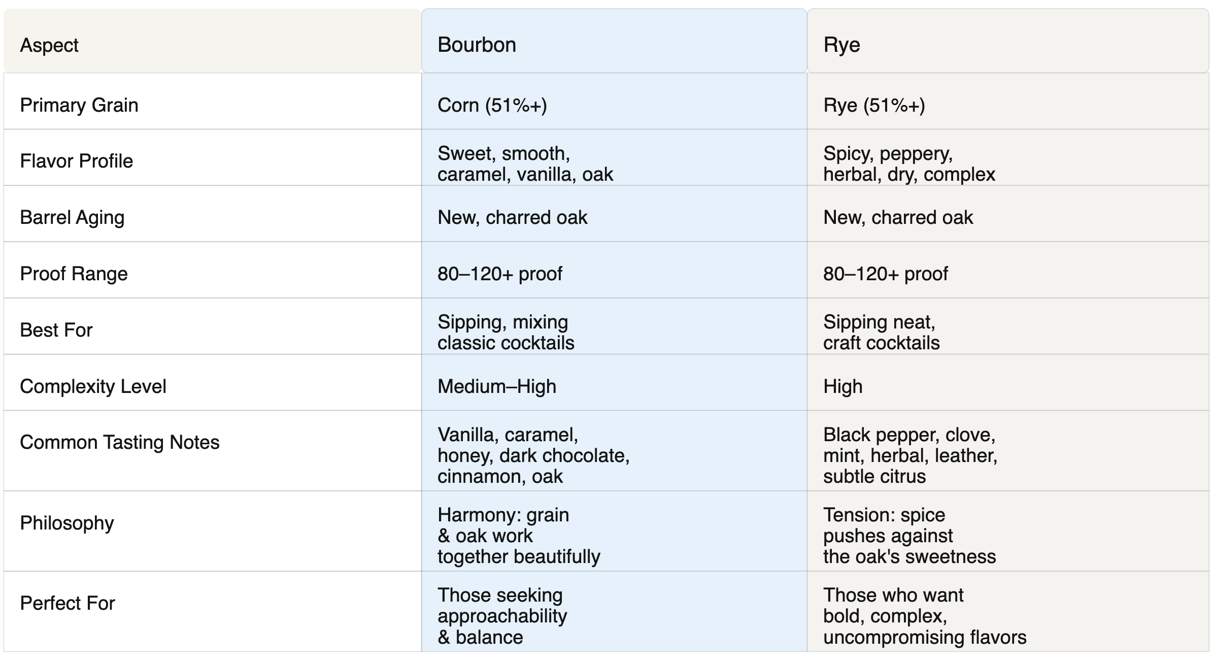Image resolution: width=1213 pixels, height=661 pixels.
Task: Select the Barrel Aging row label
Action: point(72,217)
